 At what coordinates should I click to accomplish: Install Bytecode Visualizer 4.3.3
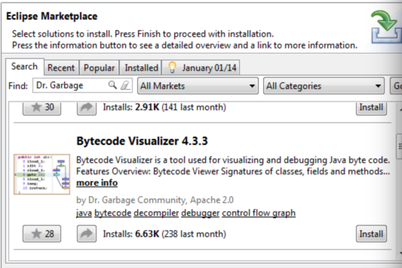tap(371, 234)
